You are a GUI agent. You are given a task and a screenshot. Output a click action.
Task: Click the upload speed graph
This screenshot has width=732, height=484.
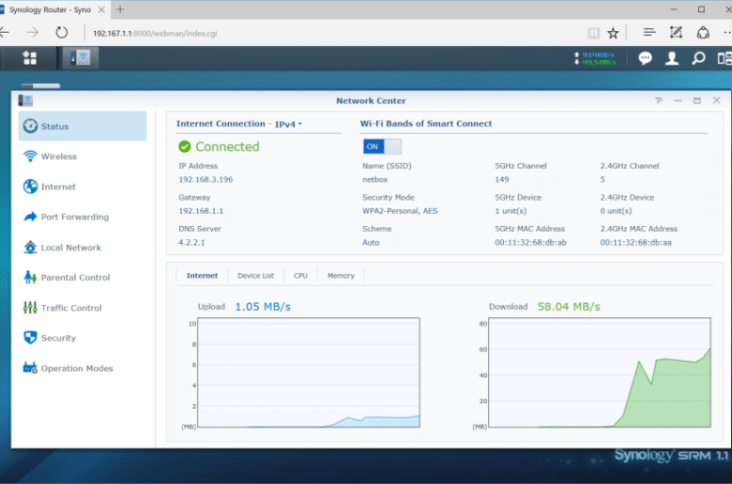pyautogui.click(x=309, y=372)
